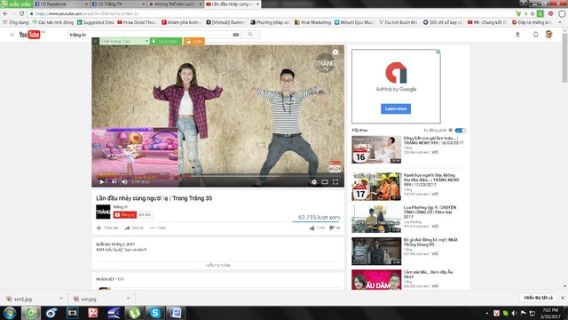Toggle theater mode on the player
568x320 pixels.
[325, 181]
